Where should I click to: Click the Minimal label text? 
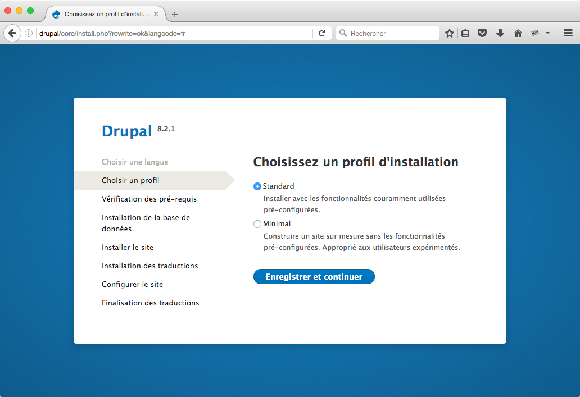point(277,223)
